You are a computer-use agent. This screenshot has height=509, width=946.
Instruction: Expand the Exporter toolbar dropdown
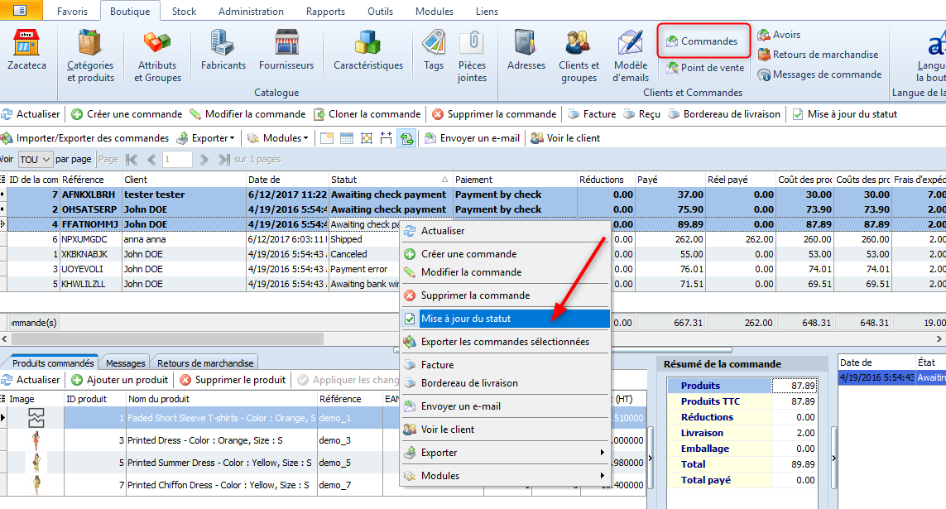[x=206, y=138]
